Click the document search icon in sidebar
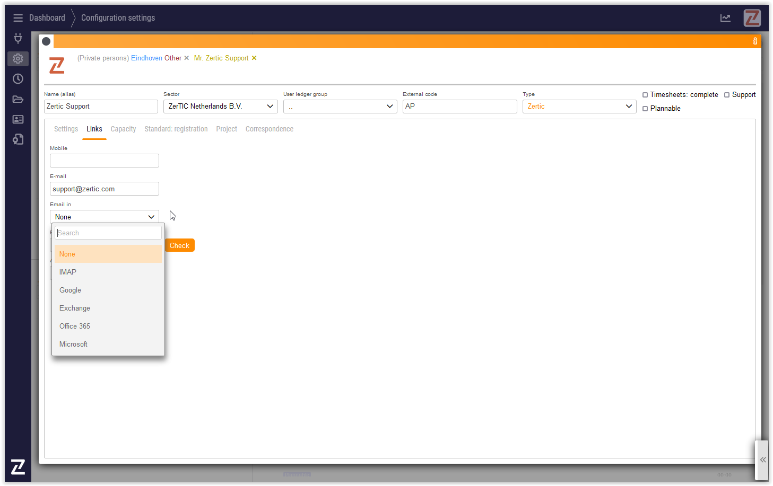Image resolution: width=773 pixels, height=486 pixels. coord(18,139)
